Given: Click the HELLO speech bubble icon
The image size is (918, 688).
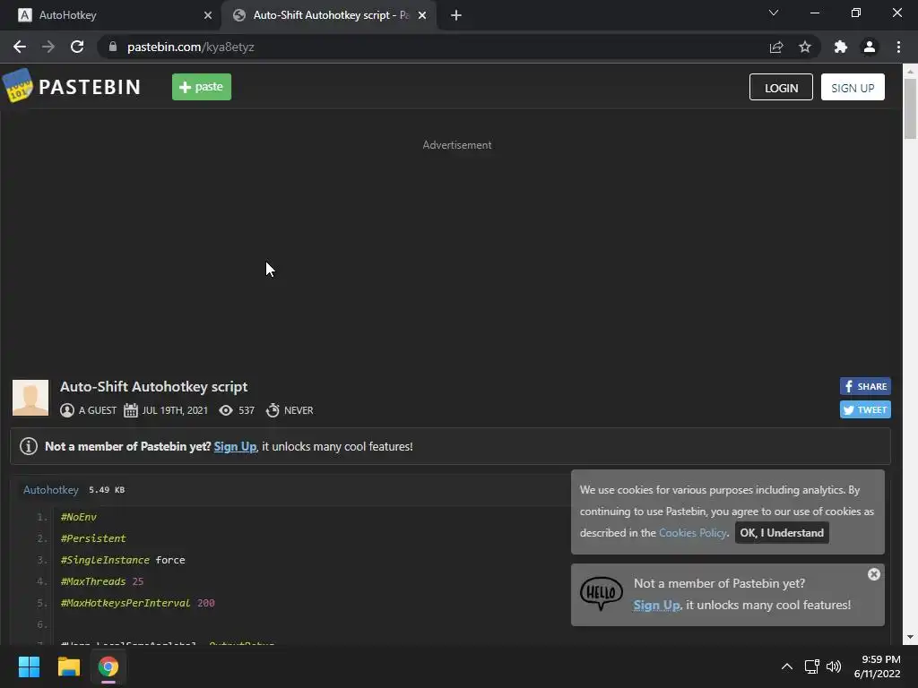Looking at the screenshot, I should point(602,593).
